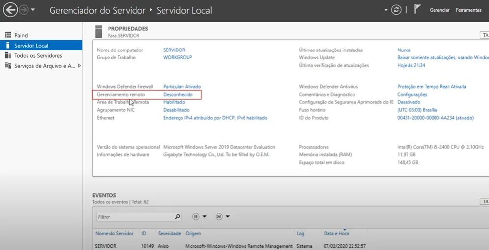Click the forward navigation arrow
This screenshot has width=489, height=250.
23,10
